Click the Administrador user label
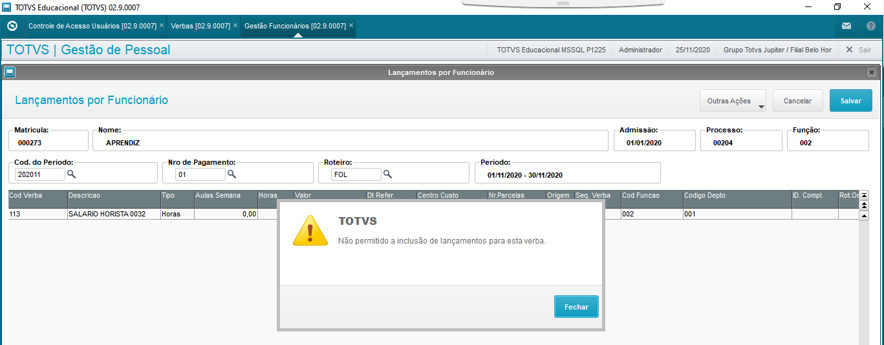The height and width of the screenshot is (345, 884). pyautogui.click(x=640, y=50)
